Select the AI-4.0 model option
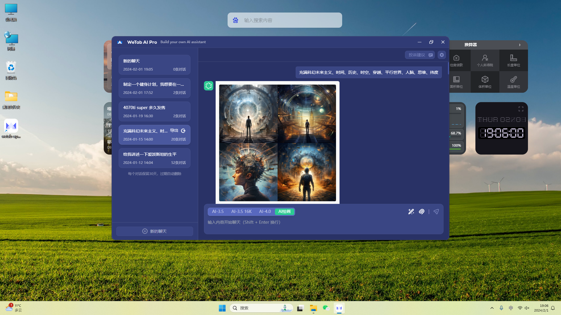Viewport: 561px width, 315px height. point(265,211)
